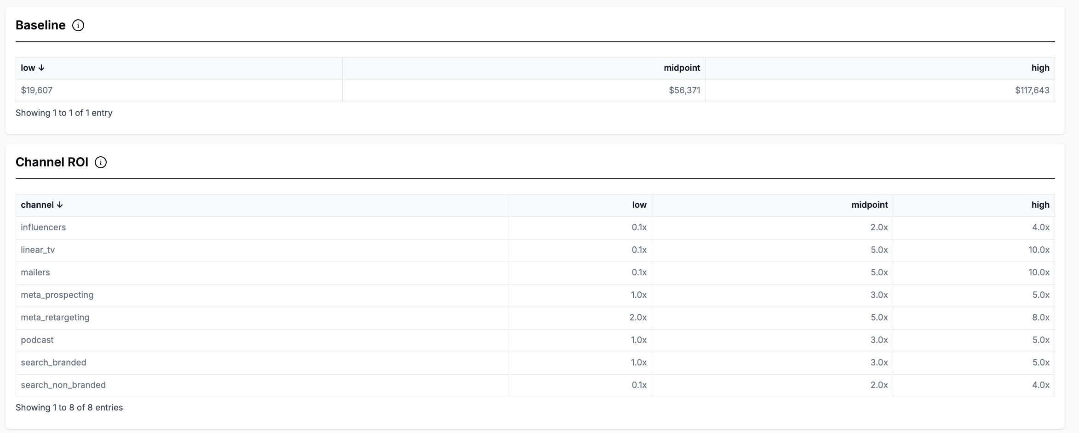Select the $117,643 baseline high value
The image size is (1079, 433).
(1032, 91)
